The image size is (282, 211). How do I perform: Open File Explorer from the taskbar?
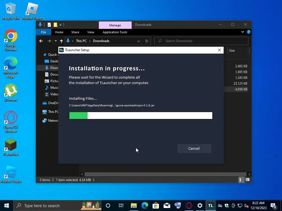(x=134, y=206)
